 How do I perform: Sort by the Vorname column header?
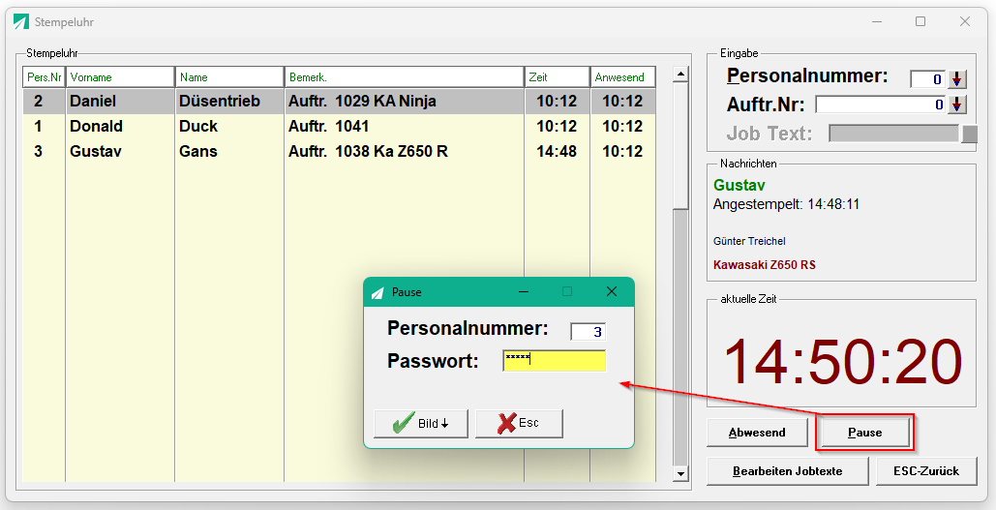point(120,76)
